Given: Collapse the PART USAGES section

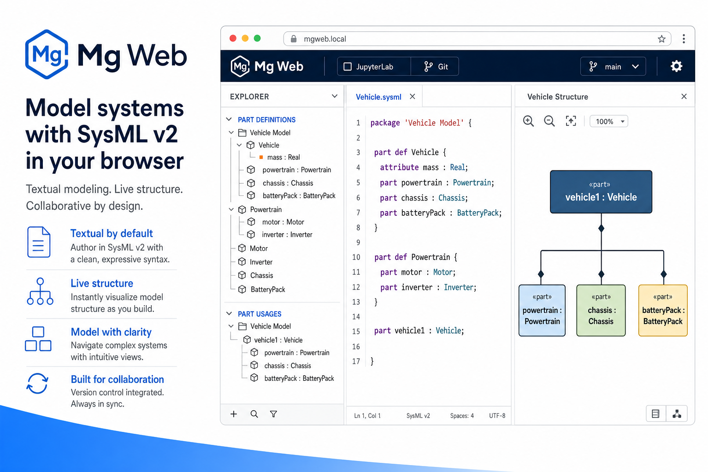Looking at the screenshot, I should [229, 313].
